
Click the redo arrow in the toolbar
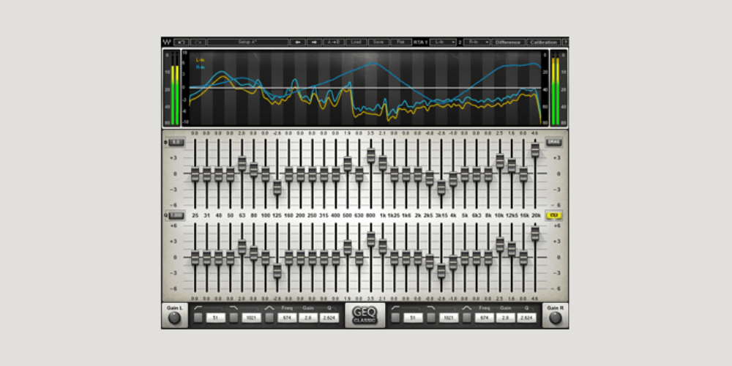tap(198, 42)
